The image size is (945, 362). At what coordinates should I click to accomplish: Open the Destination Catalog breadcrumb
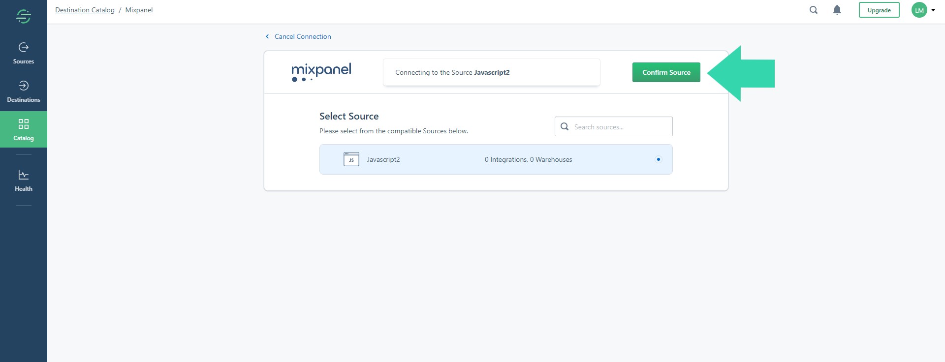tap(85, 10)
